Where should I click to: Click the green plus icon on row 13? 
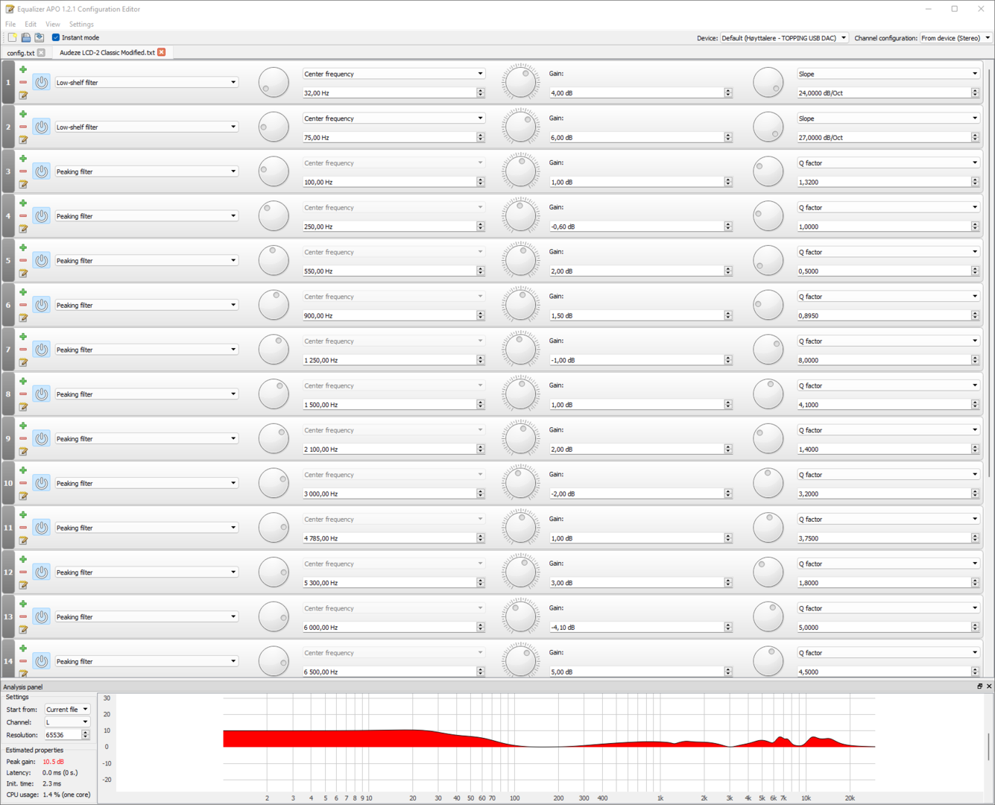pos(23,604)
